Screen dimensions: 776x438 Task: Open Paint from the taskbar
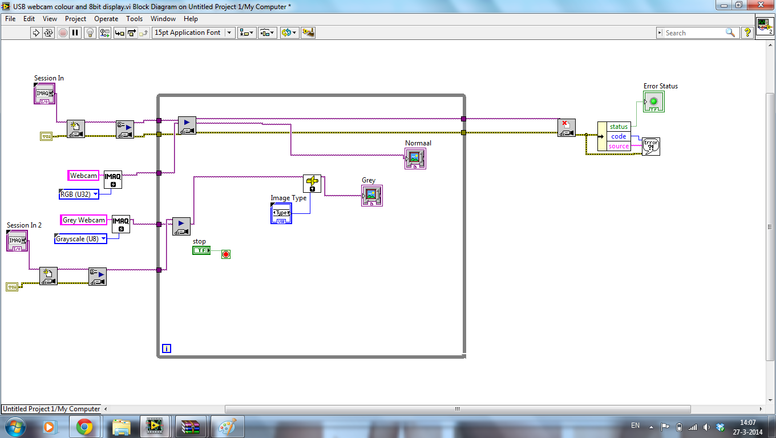click(x=227, y=426)
